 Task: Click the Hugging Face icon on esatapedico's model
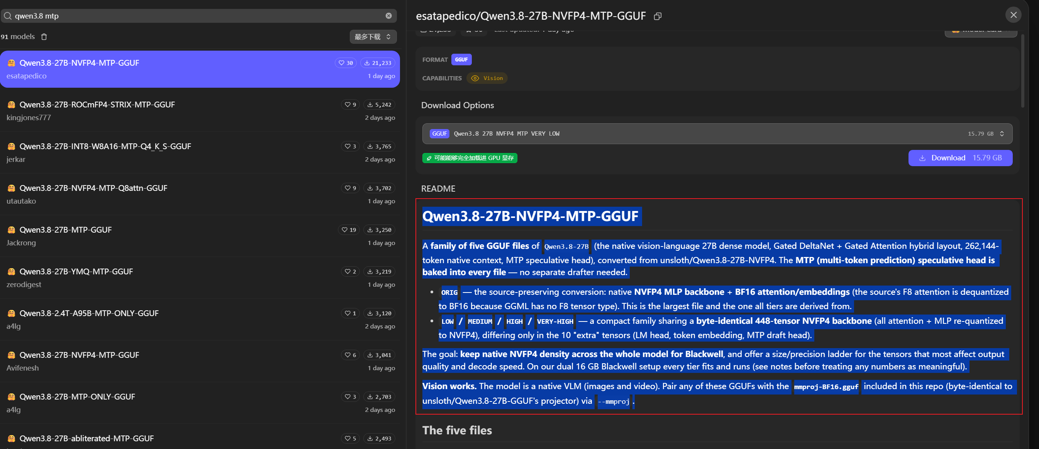tap(11, 63)
